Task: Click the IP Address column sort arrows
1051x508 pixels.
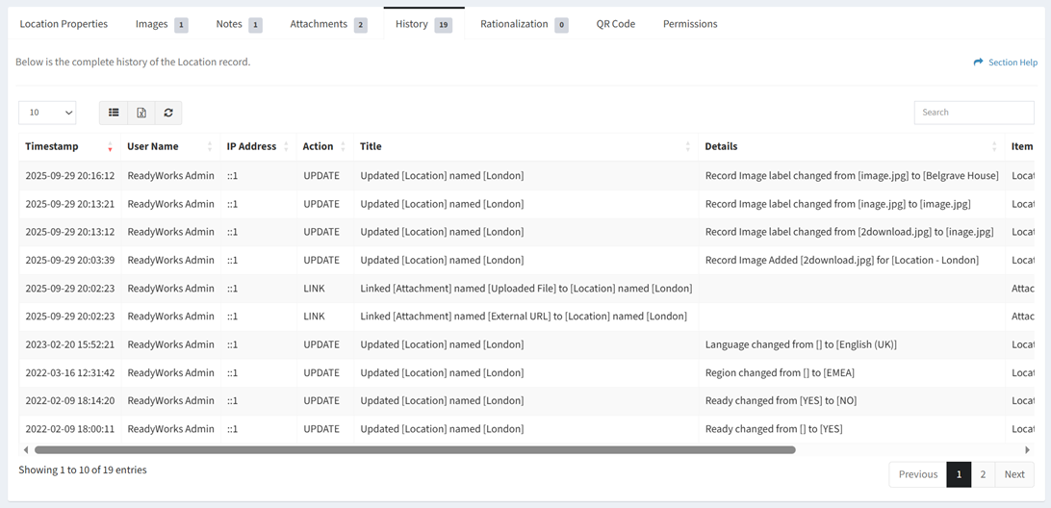Action: coord(286,147)
